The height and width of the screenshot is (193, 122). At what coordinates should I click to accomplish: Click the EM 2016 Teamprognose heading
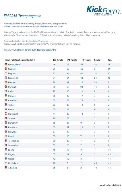[x=22, y=16]
